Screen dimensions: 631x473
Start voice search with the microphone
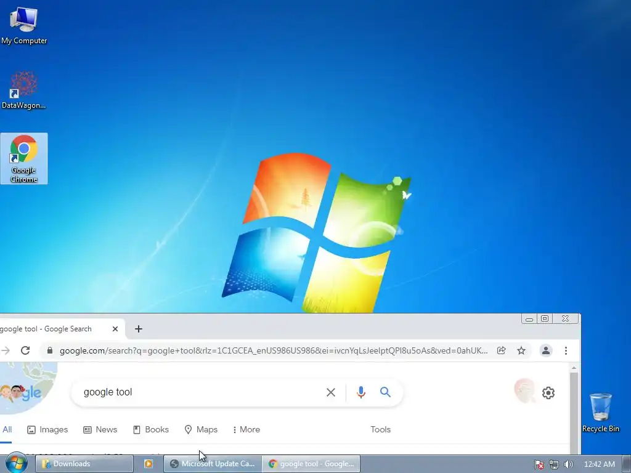[361, 392]
